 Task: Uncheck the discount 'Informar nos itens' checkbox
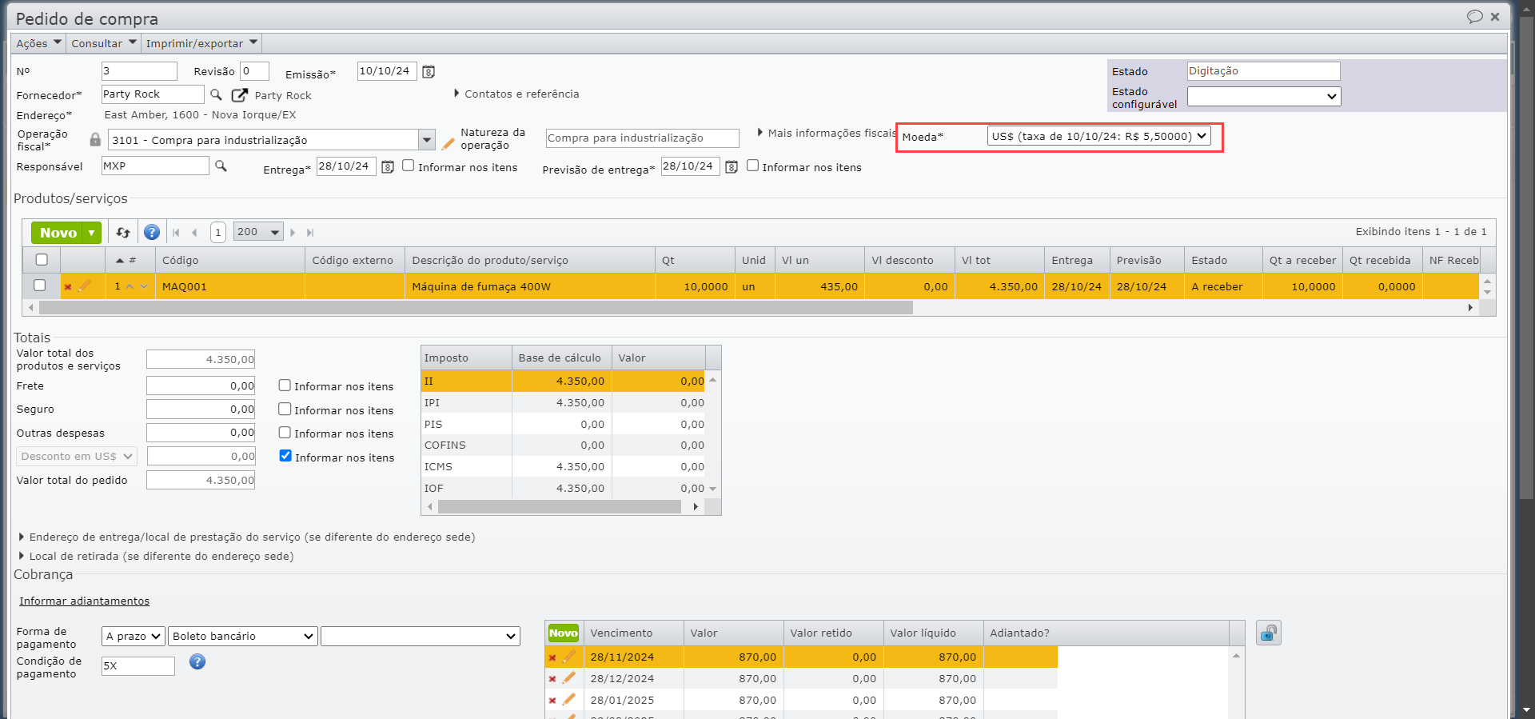pos(285,456)
